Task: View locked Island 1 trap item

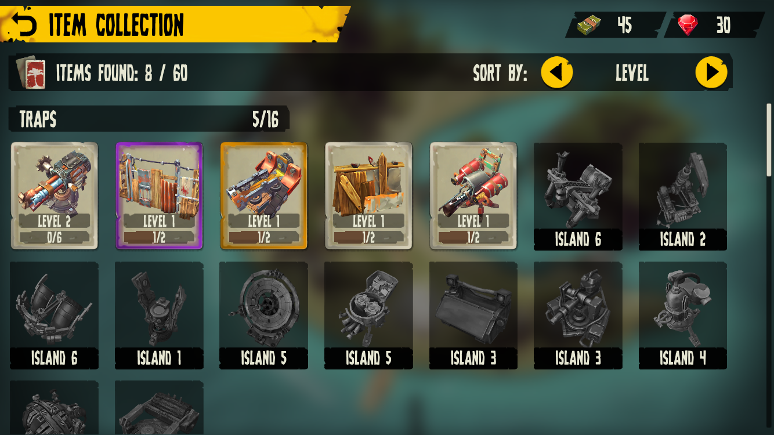Action: point(159,316)
